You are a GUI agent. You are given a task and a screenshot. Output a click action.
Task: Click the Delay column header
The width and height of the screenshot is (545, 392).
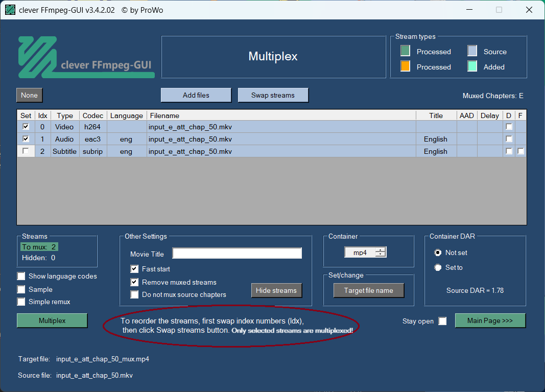(490, 116)
